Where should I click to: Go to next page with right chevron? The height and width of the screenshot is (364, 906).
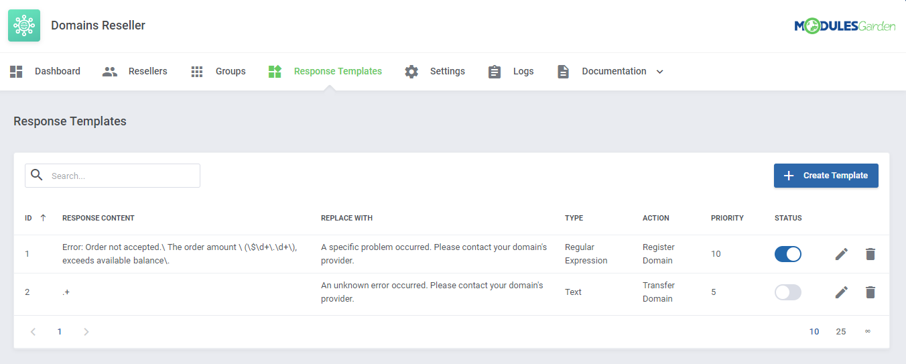point(86,332)
